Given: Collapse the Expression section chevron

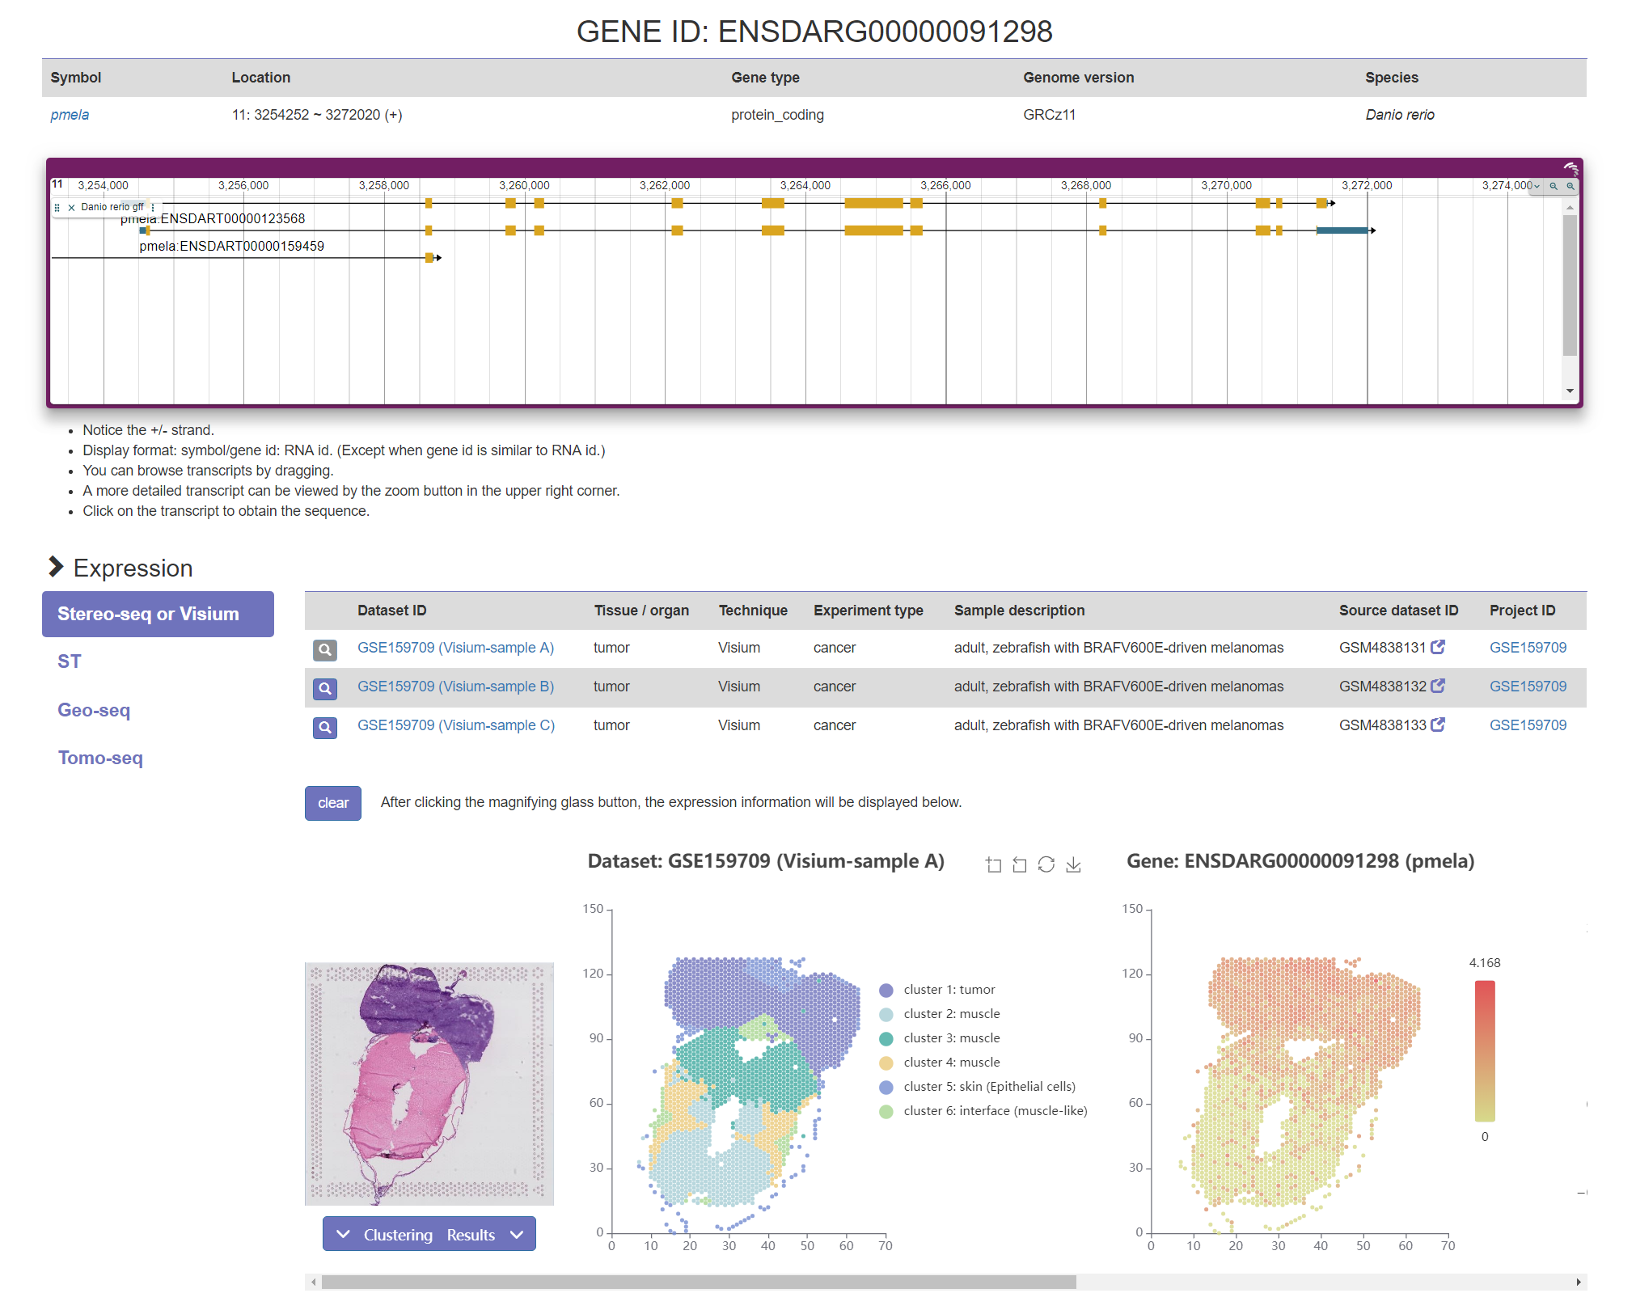Looking at the screenshot, I should pyautogui.click(x=55, y=567).
